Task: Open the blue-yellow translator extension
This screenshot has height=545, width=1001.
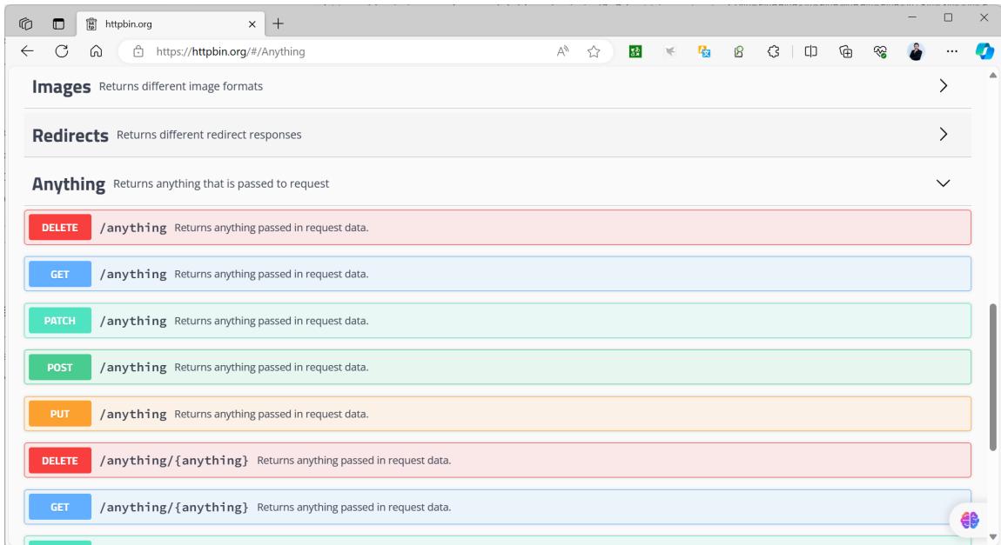Action: (x=704, y=51)
